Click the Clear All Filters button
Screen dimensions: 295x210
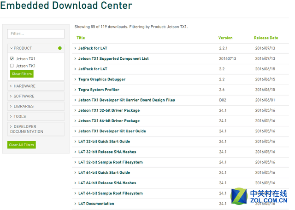click(x=22, y=145)
